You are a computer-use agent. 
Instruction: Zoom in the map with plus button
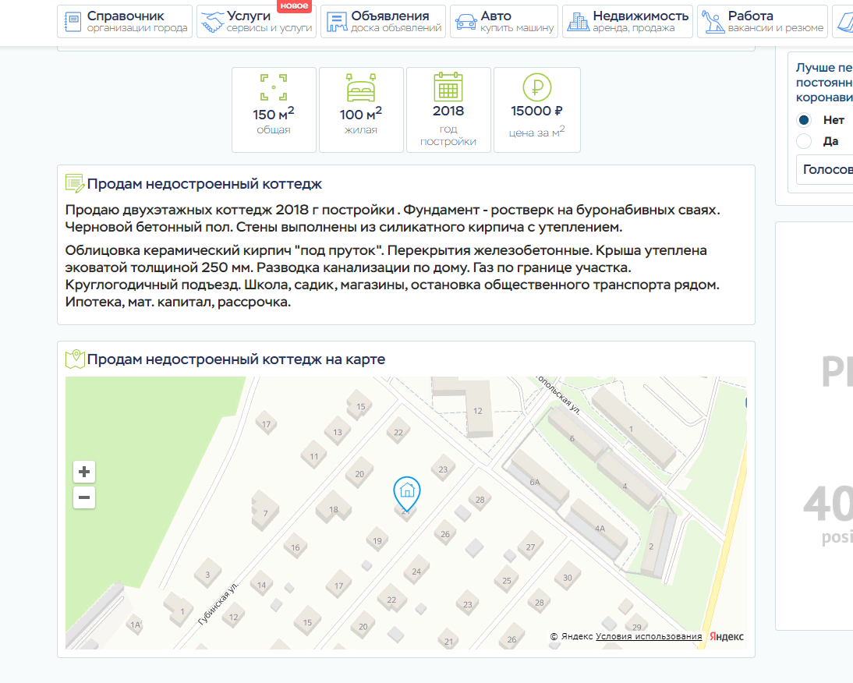point(84,472)
